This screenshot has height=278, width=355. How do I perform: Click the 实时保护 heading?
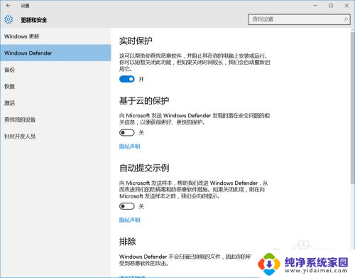(x=136, y=41)
